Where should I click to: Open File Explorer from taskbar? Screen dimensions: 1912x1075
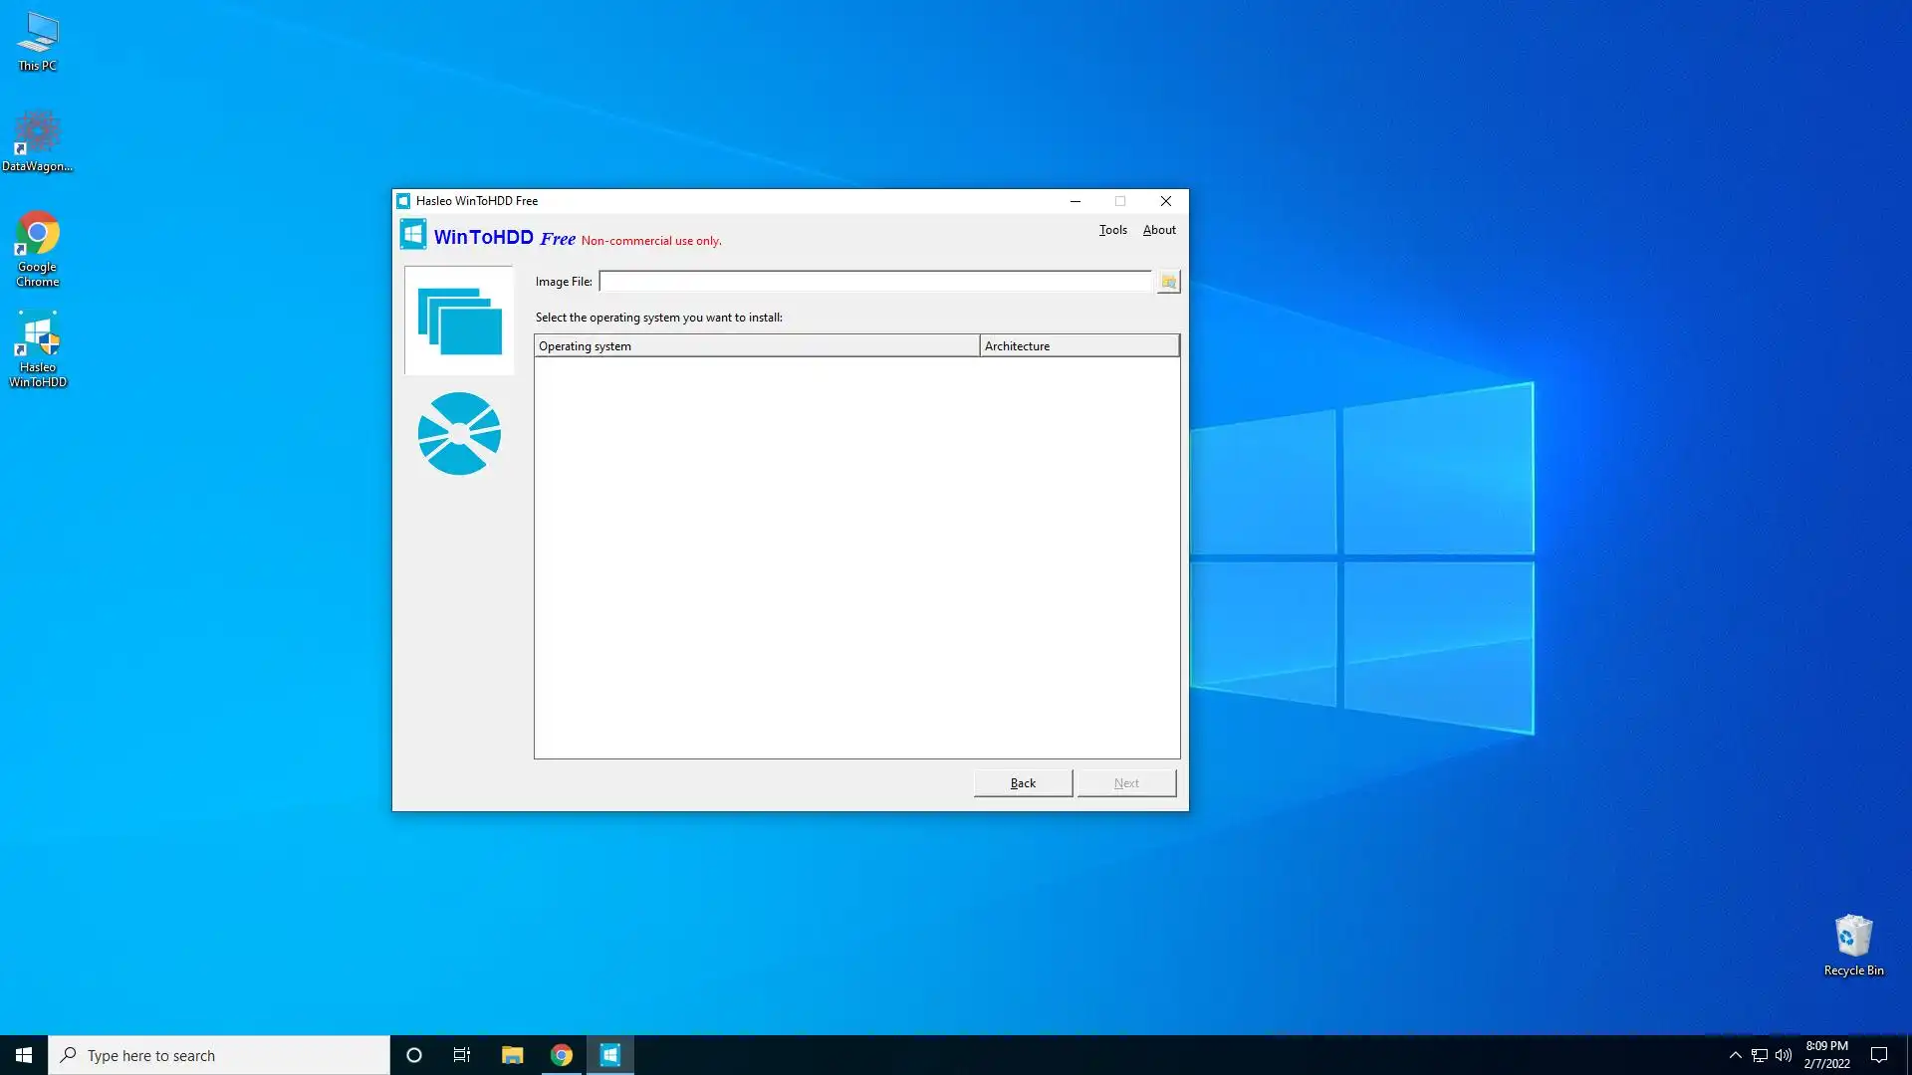(512, 1055)
